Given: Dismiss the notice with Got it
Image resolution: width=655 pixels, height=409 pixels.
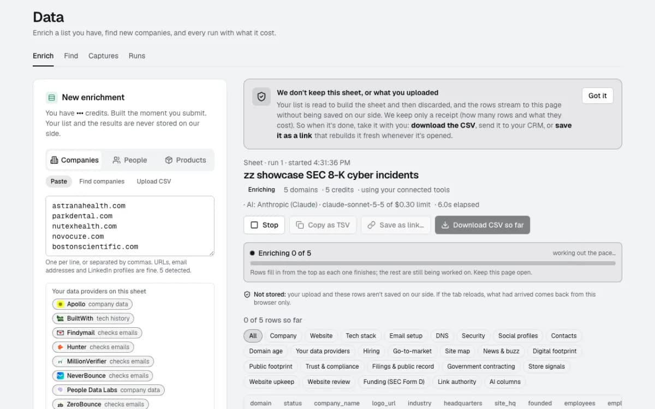Looking at the screenshot, I should pos(598,95).
